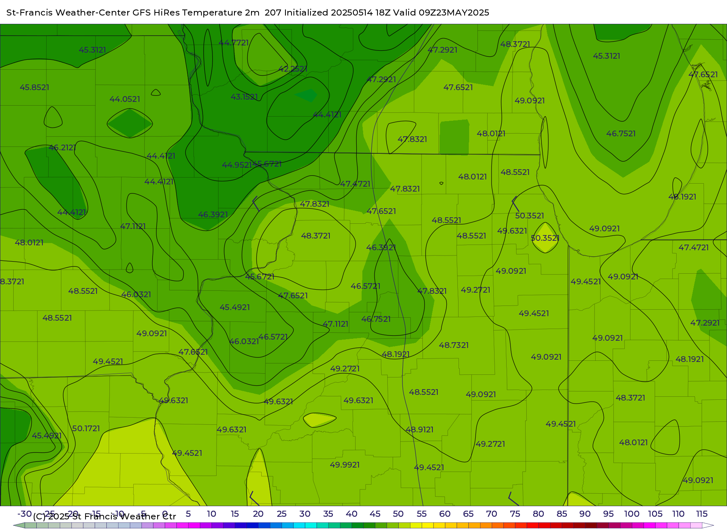
Task: Click the 30 label on color scale
Action: point(305,514)
